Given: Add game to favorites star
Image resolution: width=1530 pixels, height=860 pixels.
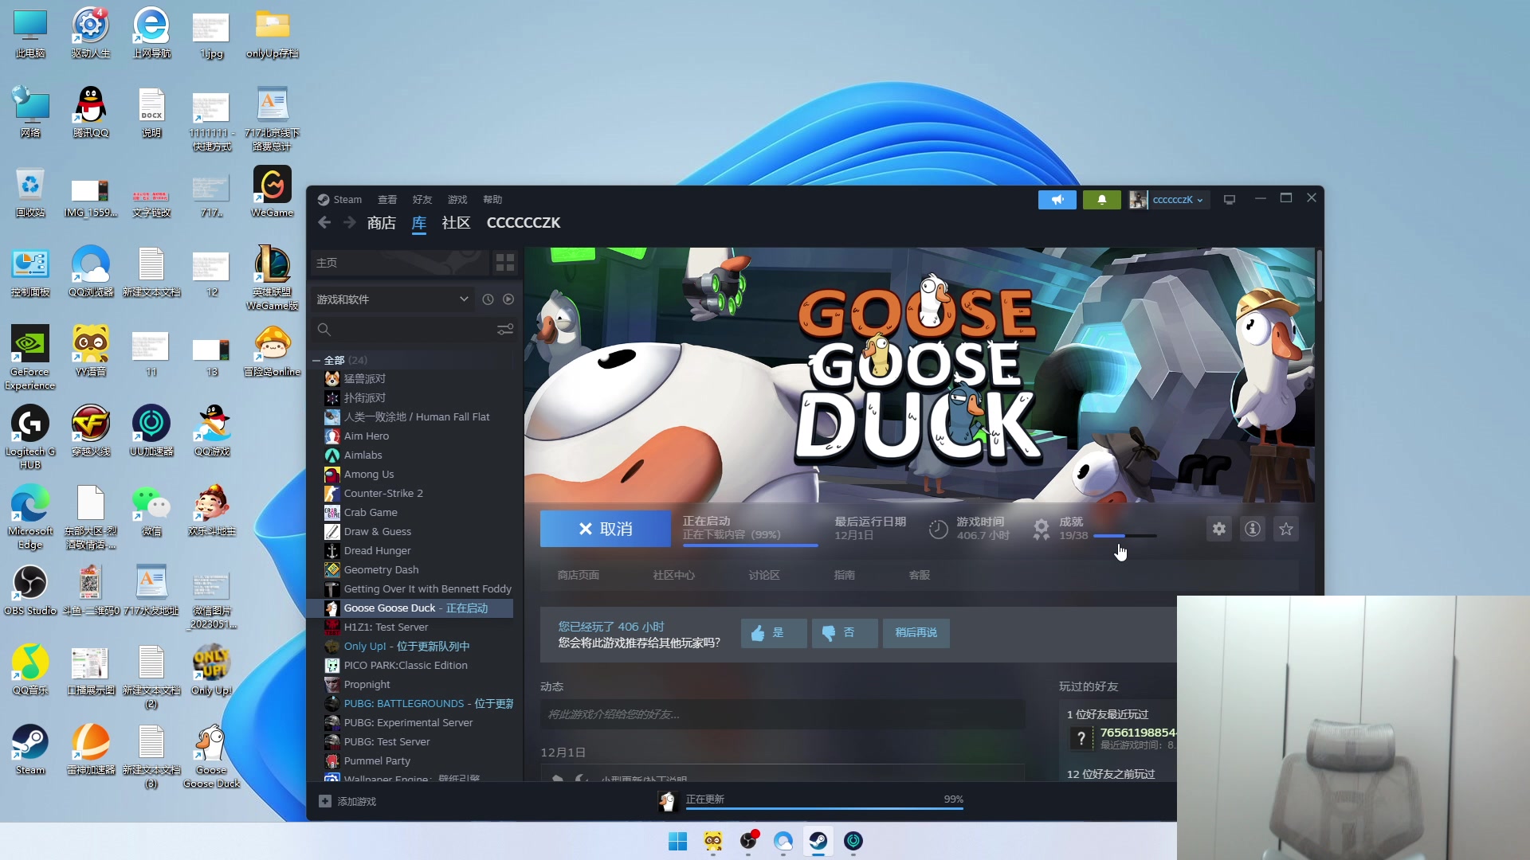Looking at the screenshot, I should click(x=1285, y=529).
